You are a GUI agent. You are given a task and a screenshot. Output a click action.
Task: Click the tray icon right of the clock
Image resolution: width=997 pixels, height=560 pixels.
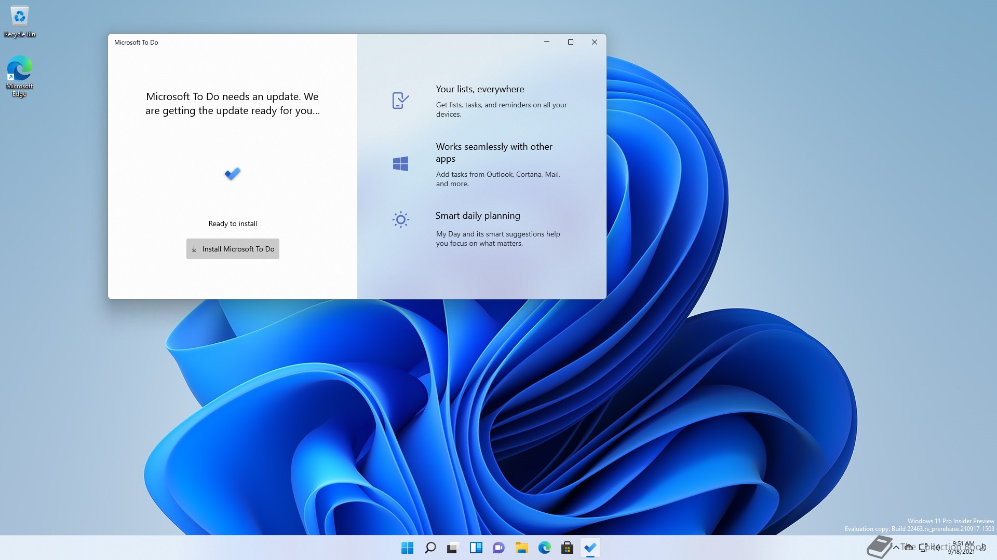pos(983,548)
